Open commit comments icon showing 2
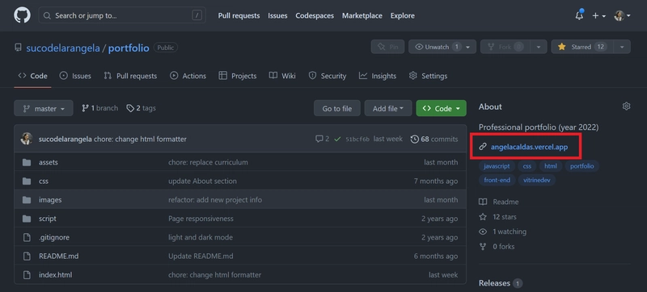647x292 pixels. pyautogui.click(x=322, y=139)
